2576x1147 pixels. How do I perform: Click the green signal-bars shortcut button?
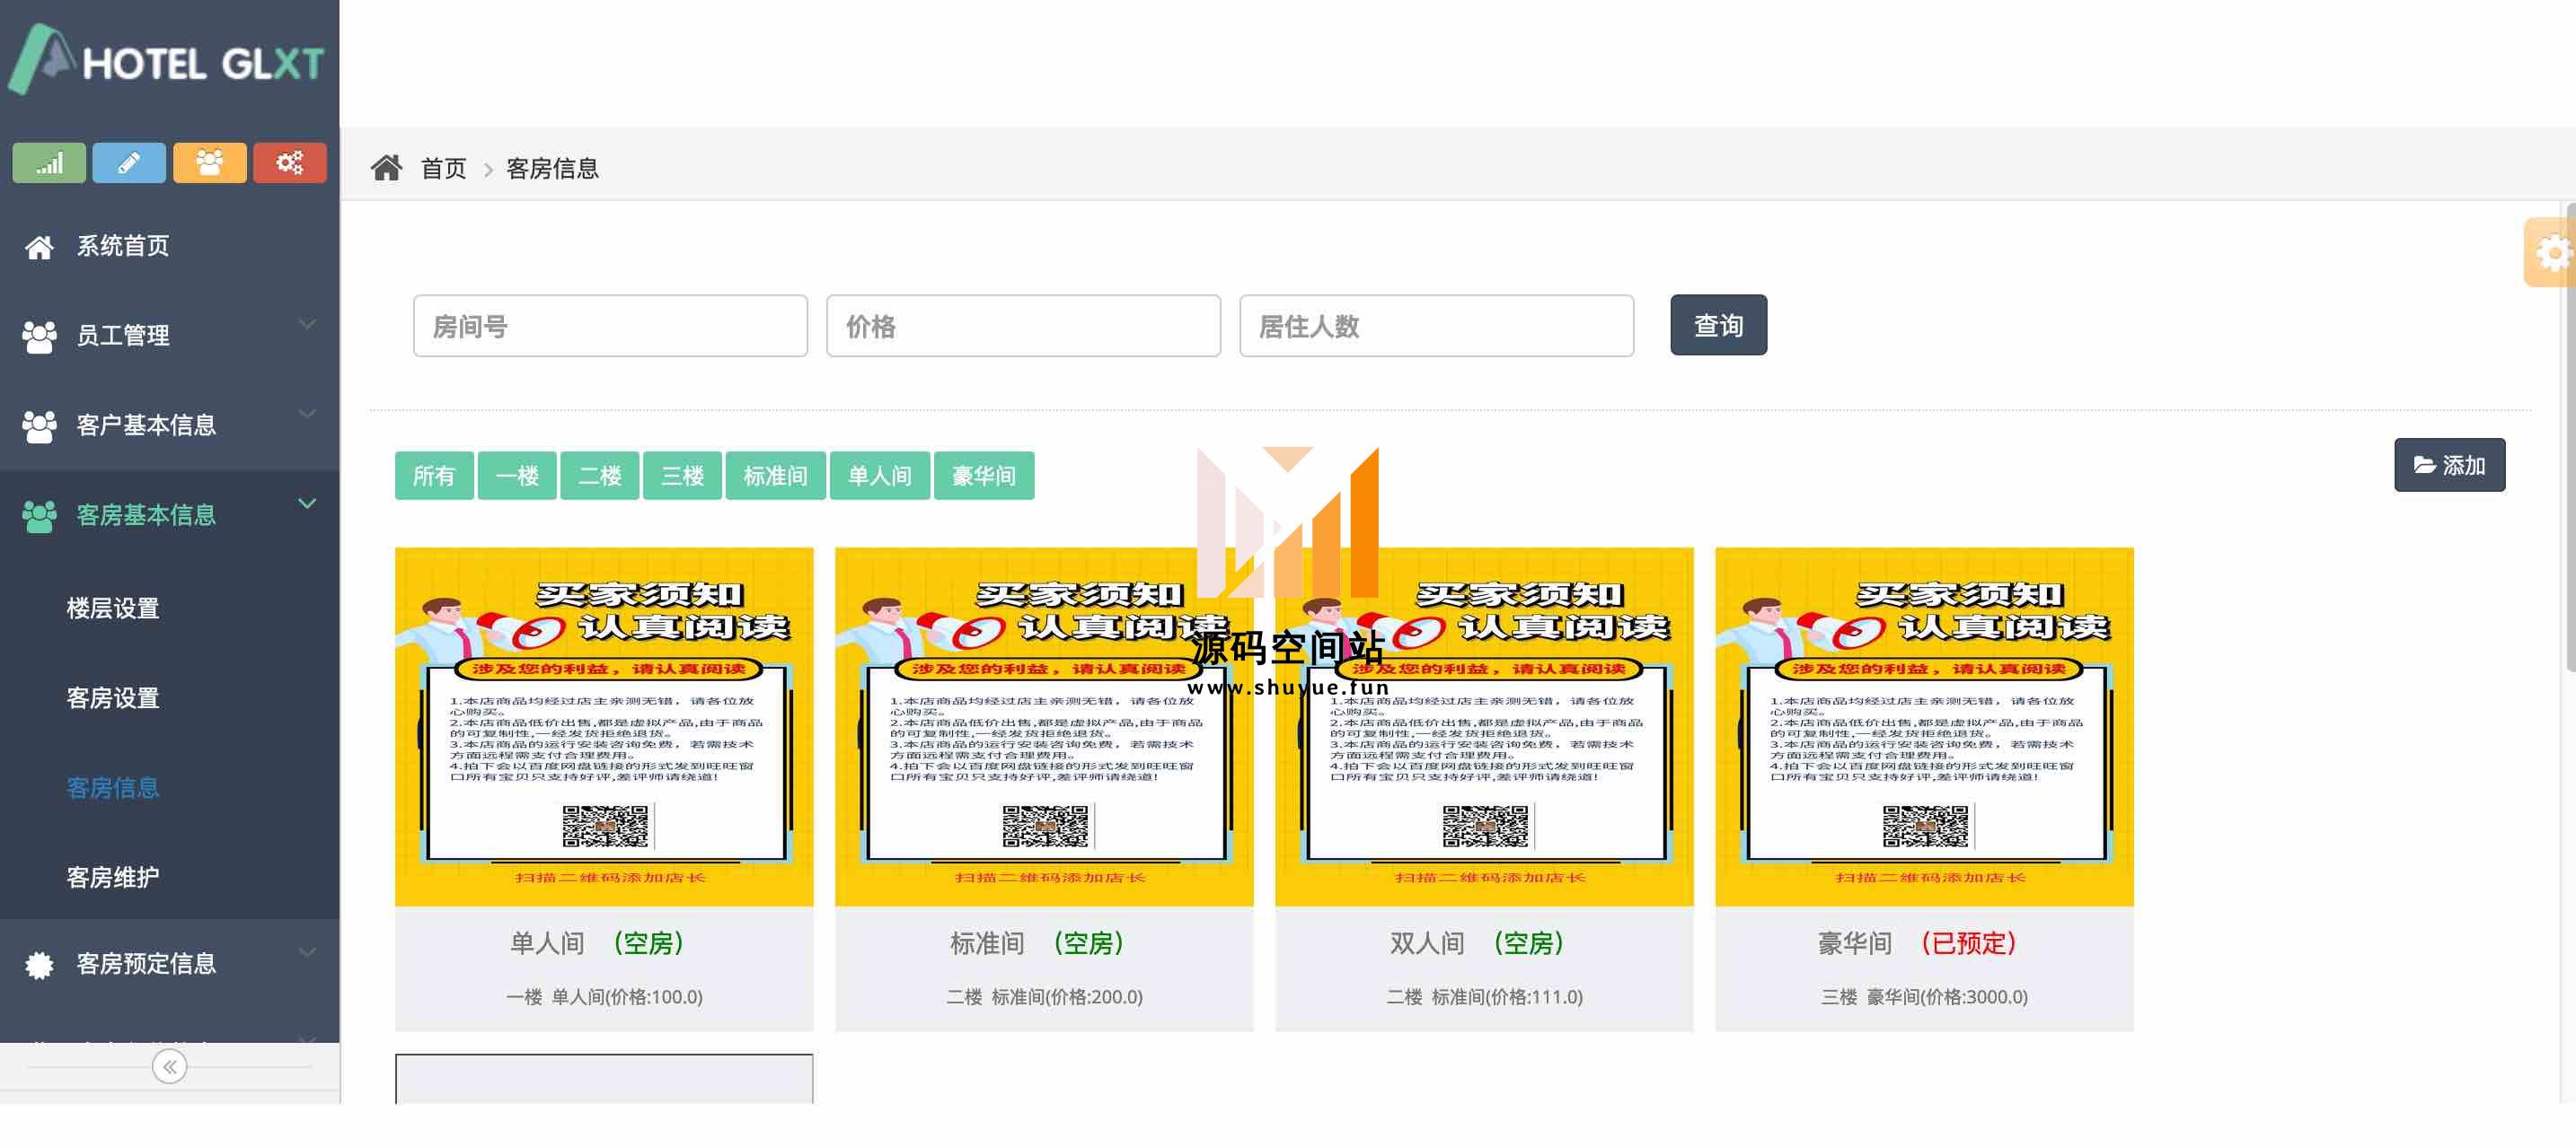click(x=49, y=162)
